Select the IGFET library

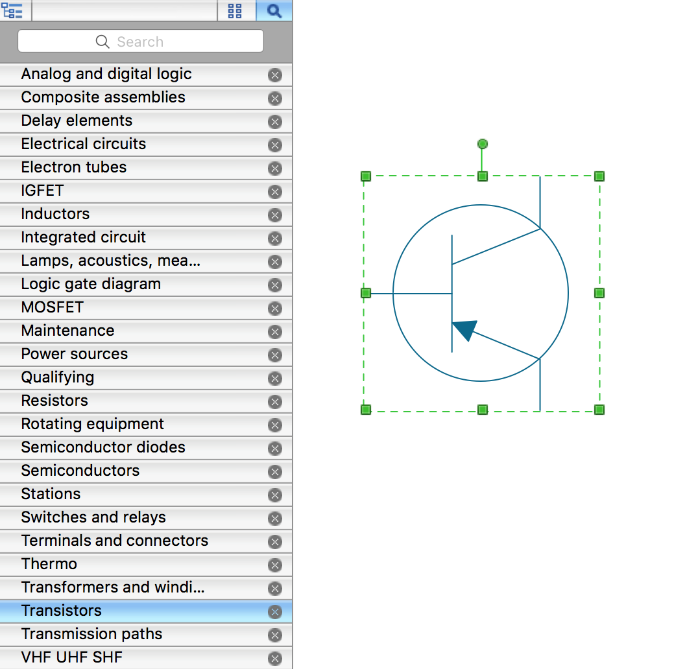[x=146, y=191]
